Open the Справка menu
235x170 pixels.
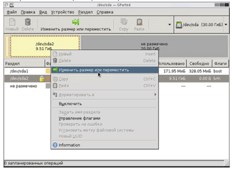[105, 12]
